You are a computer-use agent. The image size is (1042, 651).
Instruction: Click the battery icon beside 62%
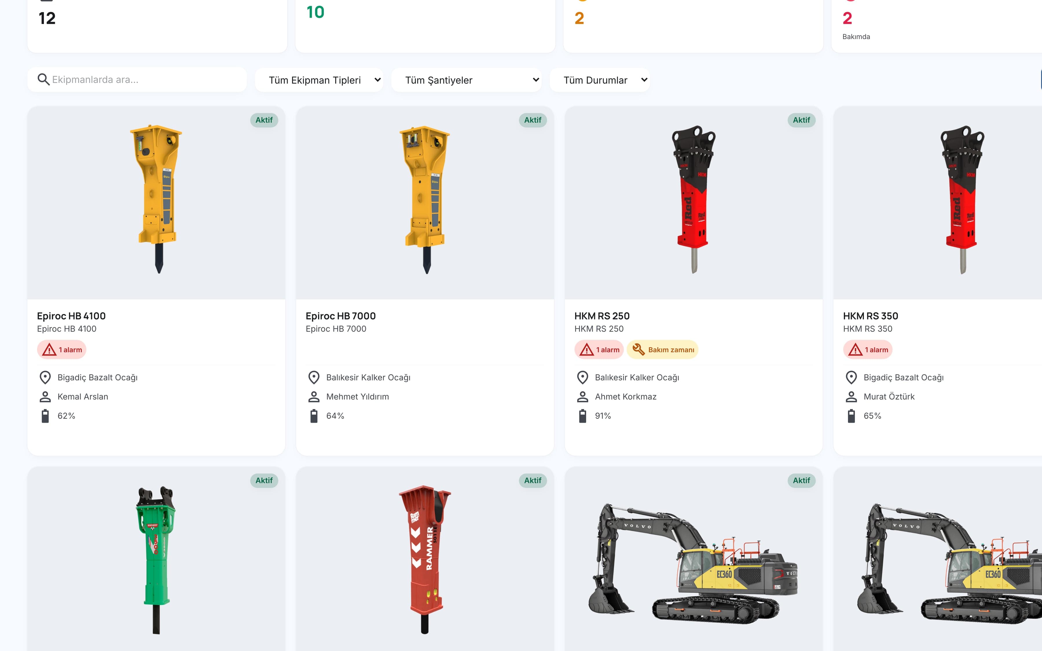(45, 416)
